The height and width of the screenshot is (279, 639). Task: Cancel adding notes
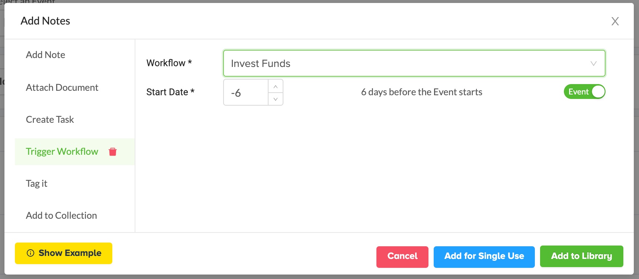402,256
